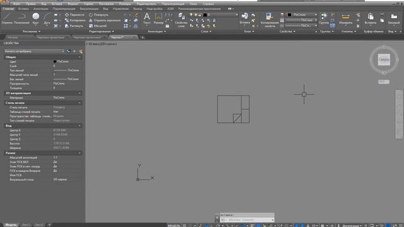Click the Отразить зеркально mirror tool

(x=105, y=20)
